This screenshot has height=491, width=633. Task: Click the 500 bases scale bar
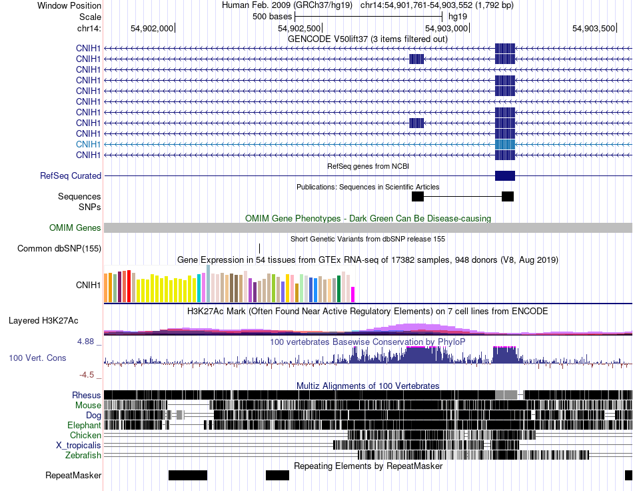pyautogui.click(x=368, y=17)
